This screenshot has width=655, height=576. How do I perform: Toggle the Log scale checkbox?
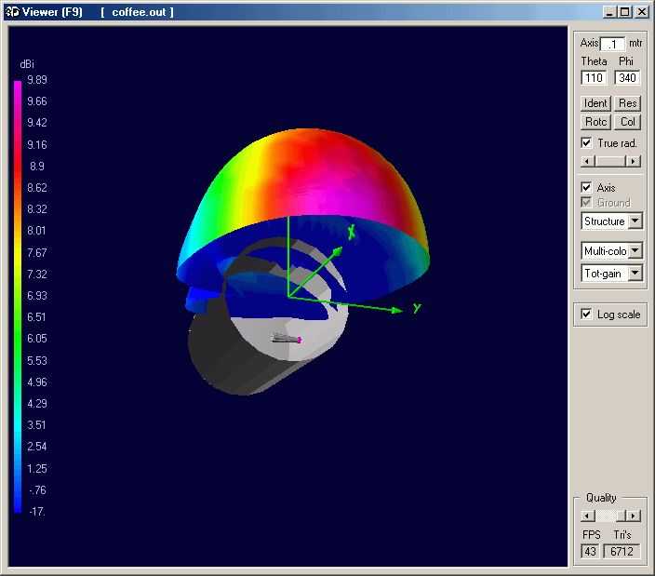tap(586, 315)
